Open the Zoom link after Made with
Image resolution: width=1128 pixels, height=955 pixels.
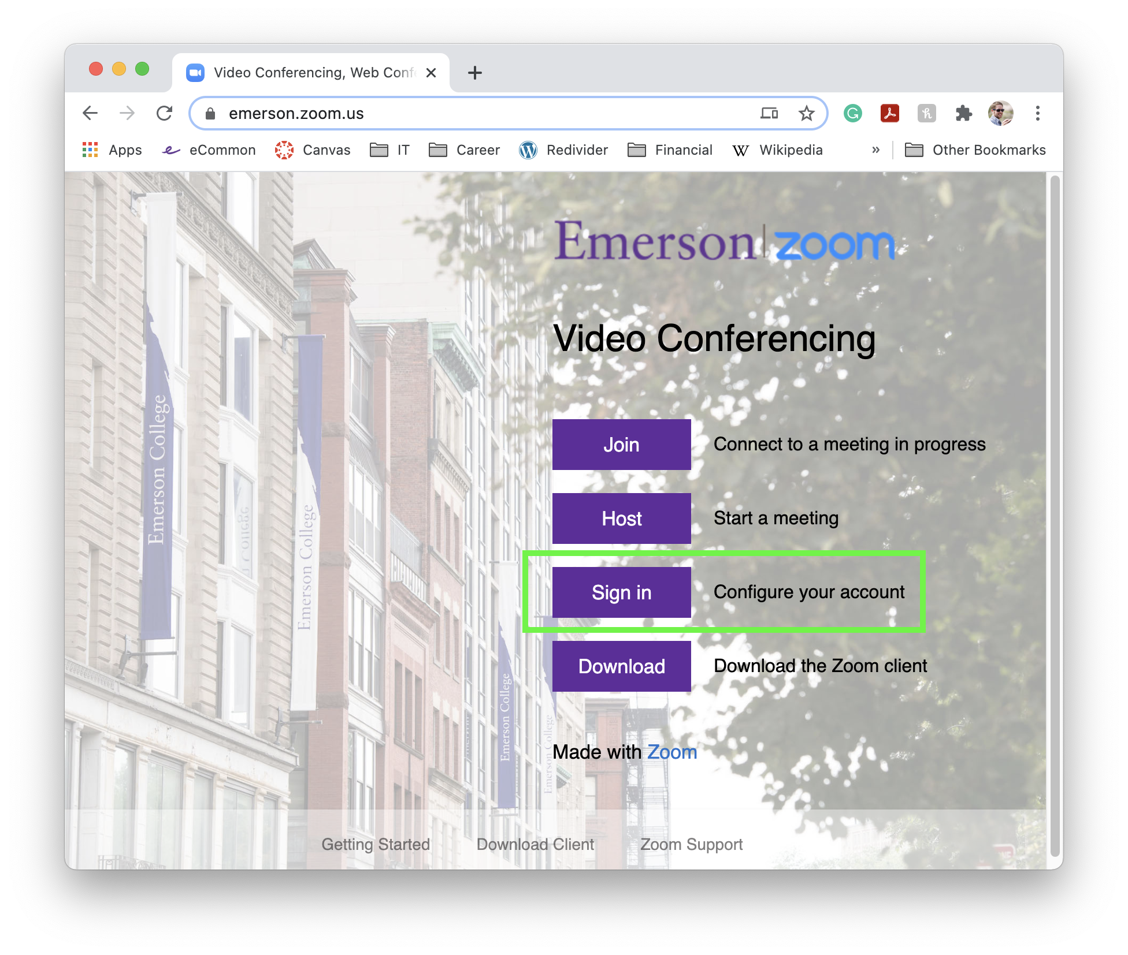pos(672,752)
